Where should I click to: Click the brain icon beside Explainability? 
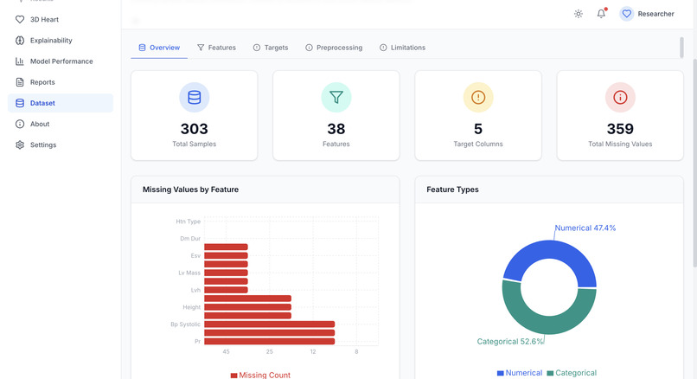[x=20, y=41]
